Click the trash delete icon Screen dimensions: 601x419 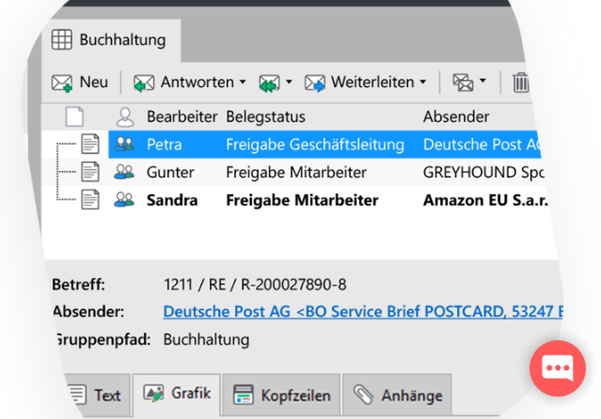coord(520,82)
